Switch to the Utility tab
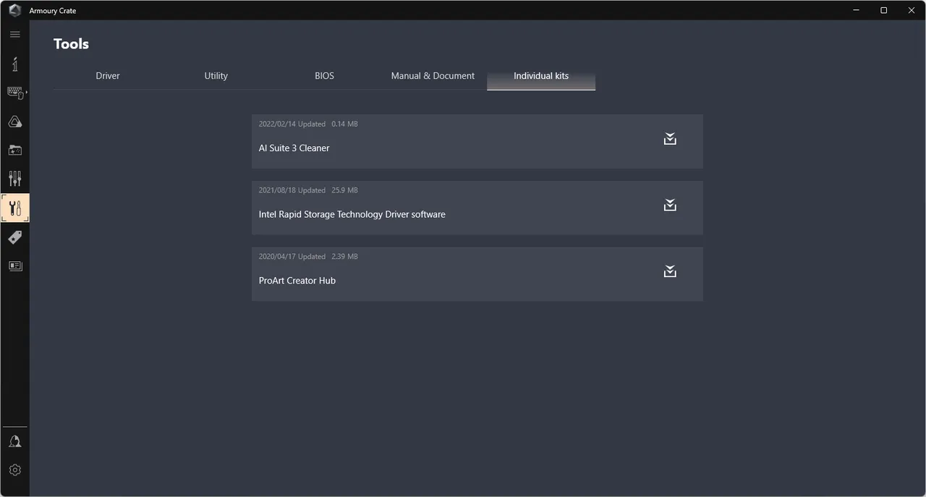 point(216,76)
